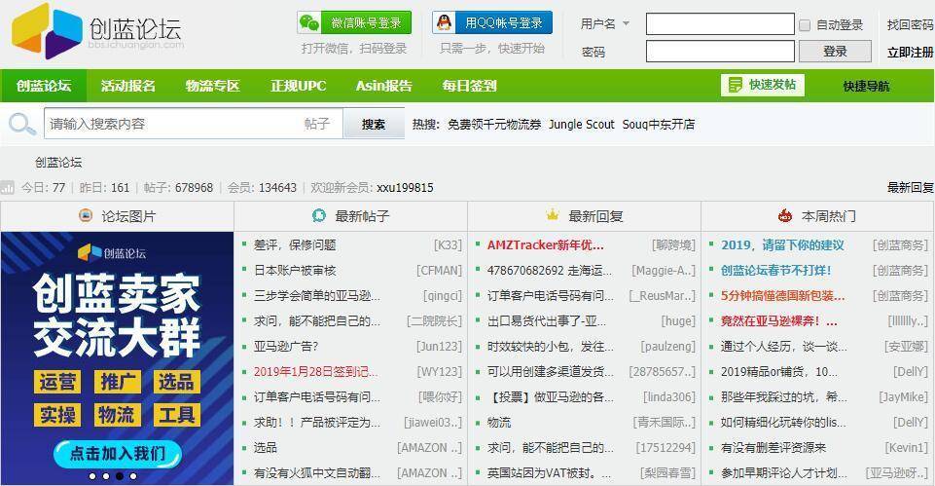Open the post 2019精品or铺货，10...

[778, 371]
